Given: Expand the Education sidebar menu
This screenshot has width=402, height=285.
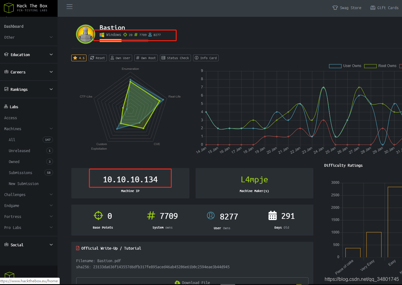Looking at the screenshot, I should point(29,55).
